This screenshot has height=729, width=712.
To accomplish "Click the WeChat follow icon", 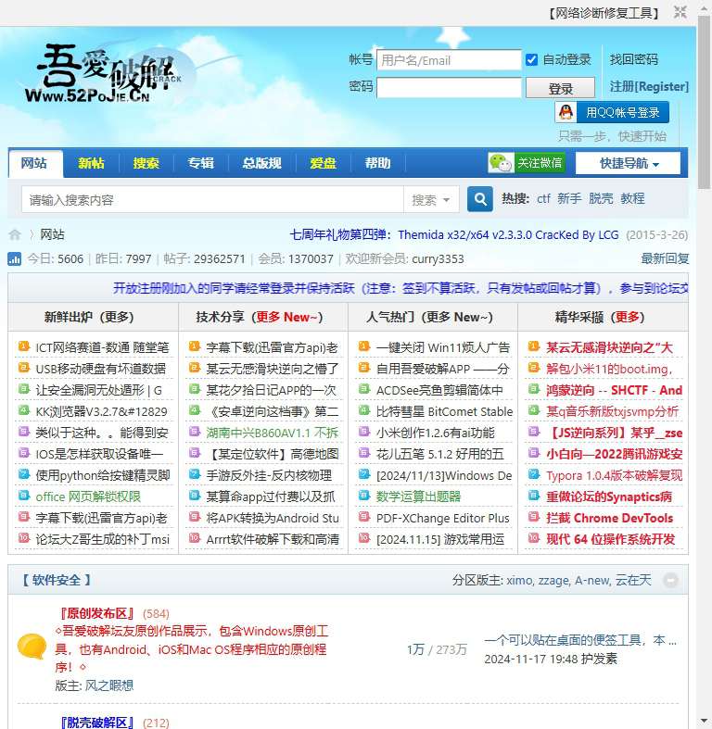I will [x=501, y=163].
